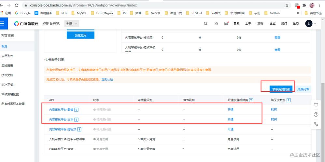This screenshot has width=325, height=162.
Task: Open the 内容审核平台-短视频 API link
Action: click(63, 129)
